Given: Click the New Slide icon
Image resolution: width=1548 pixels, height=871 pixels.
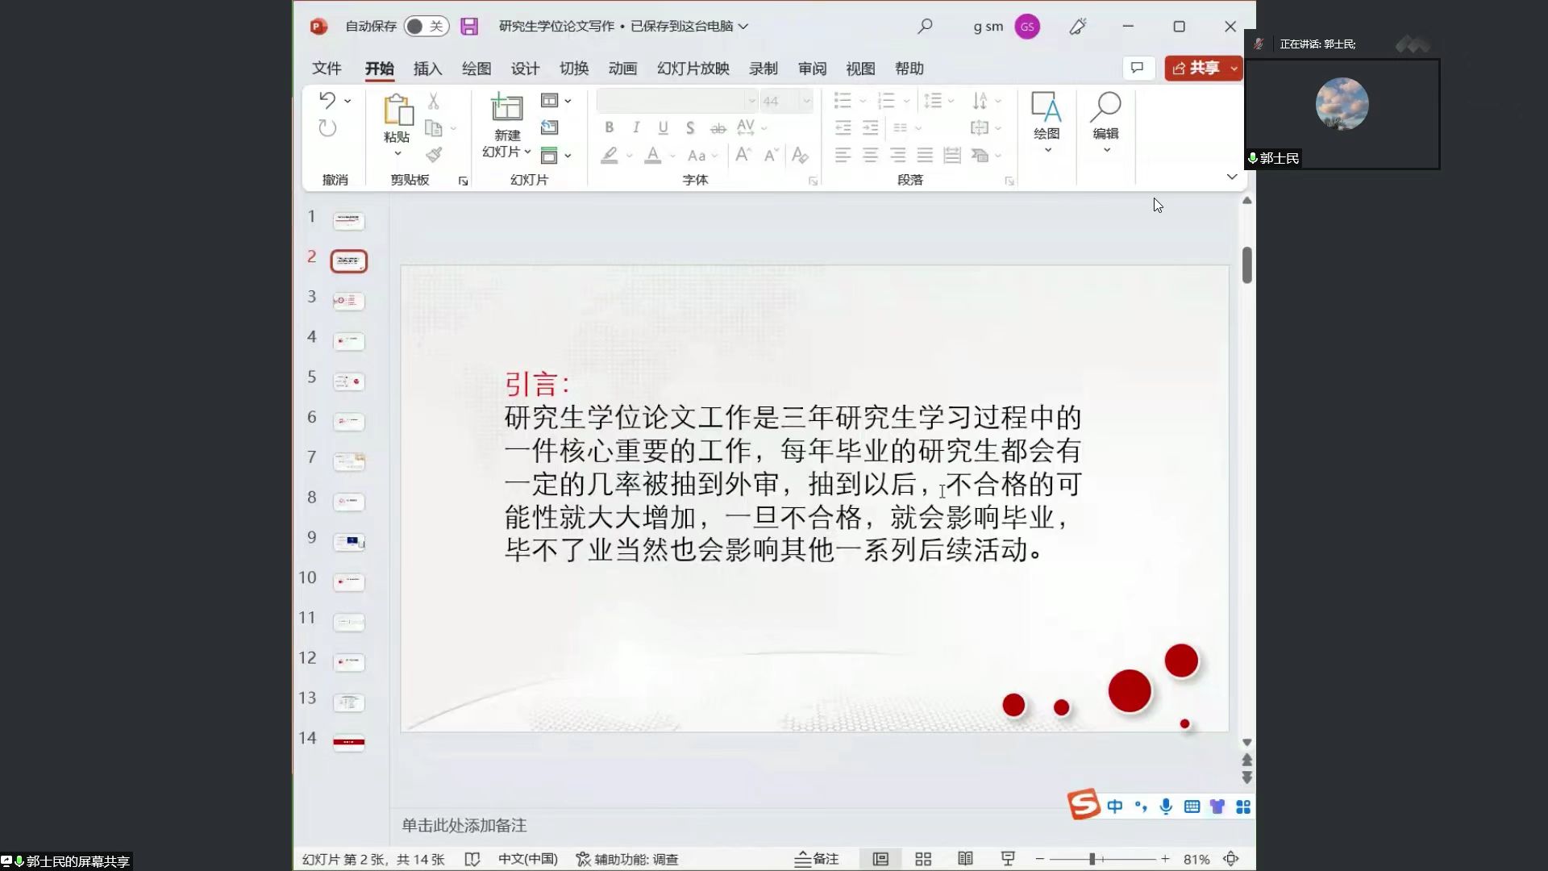Looking at the screenshot, I should [x=507, y=108].
